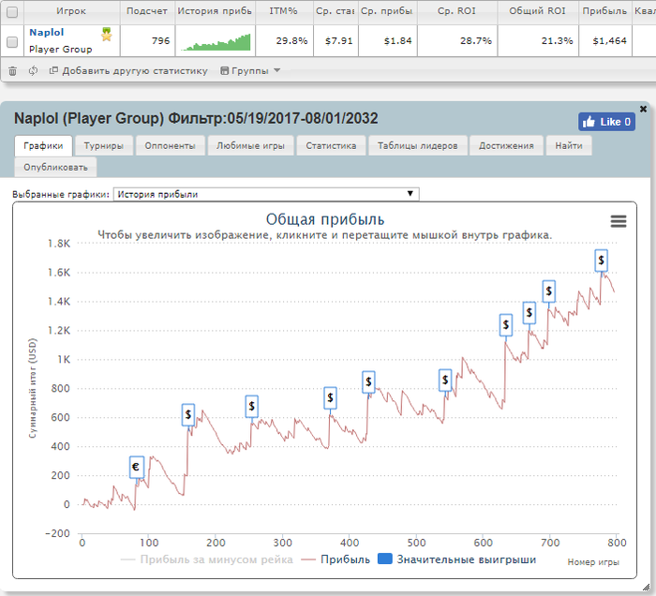Viewport: 656px width, 596px height.
Task: Click the dollar marker near game 160
Action: (188, 414)
